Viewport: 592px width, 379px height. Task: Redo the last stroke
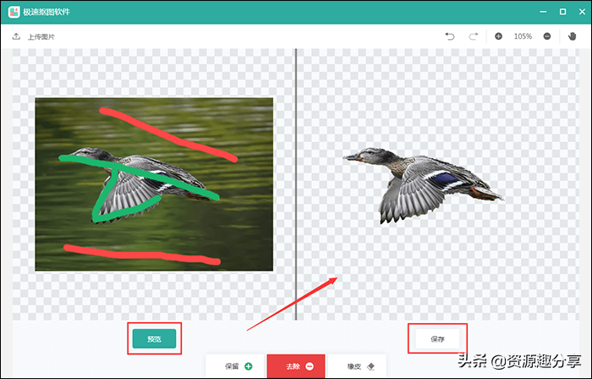click(x=474, y=36)
